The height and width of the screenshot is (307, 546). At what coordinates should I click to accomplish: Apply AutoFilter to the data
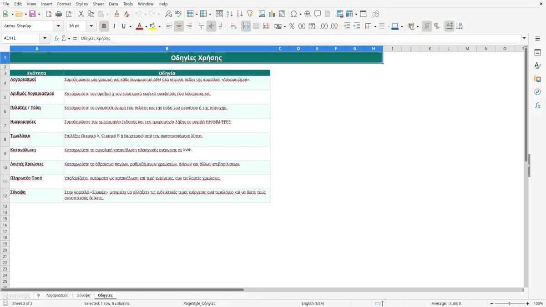tap(250, 14)
